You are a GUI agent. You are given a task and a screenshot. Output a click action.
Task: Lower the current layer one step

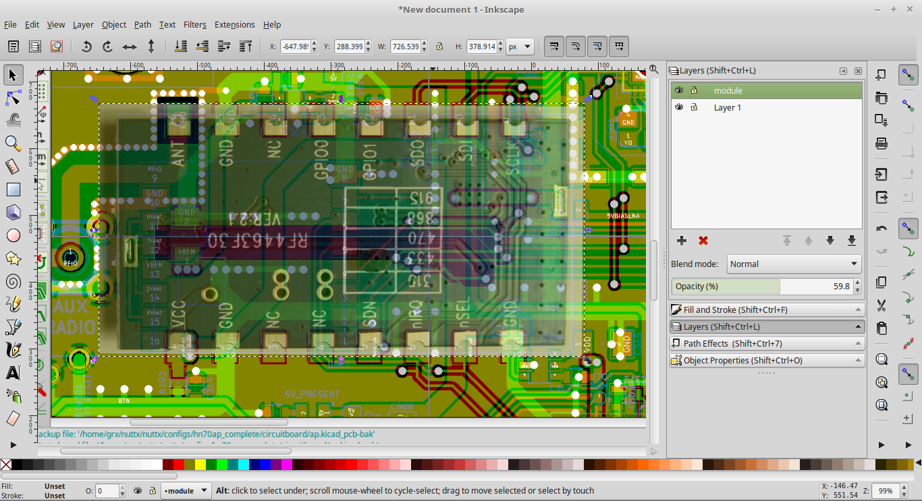(x=830, y=241)
